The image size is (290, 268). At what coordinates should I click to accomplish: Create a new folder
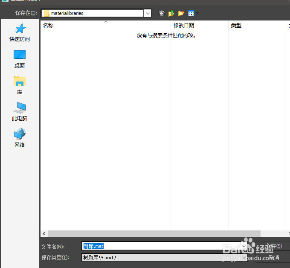pyautogui.click(x=181, y=13)
